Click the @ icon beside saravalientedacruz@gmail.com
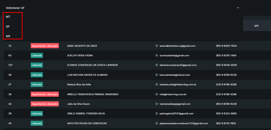Viewport: 271px width, 130px height. click(x=157, y=46)
